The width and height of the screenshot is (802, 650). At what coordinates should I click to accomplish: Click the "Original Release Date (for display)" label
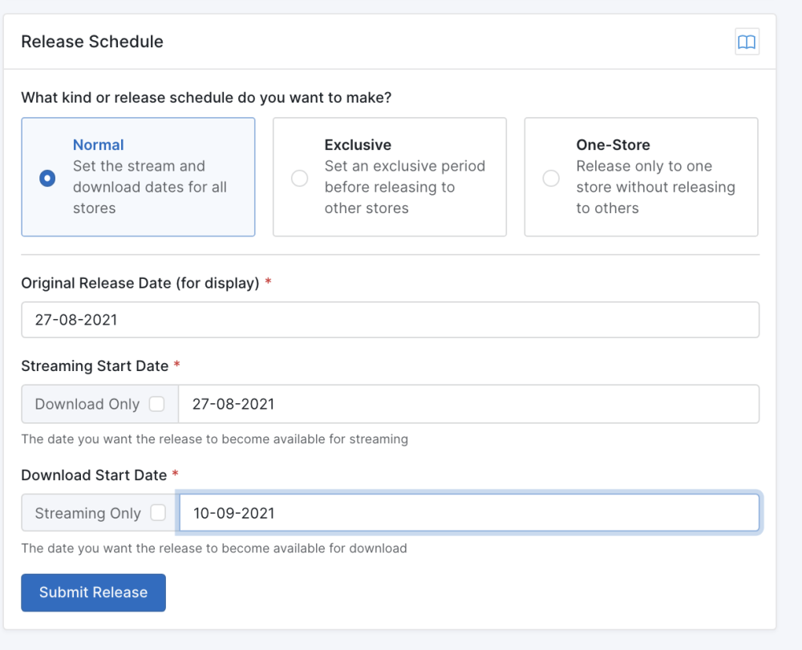[x=140, y=283]
